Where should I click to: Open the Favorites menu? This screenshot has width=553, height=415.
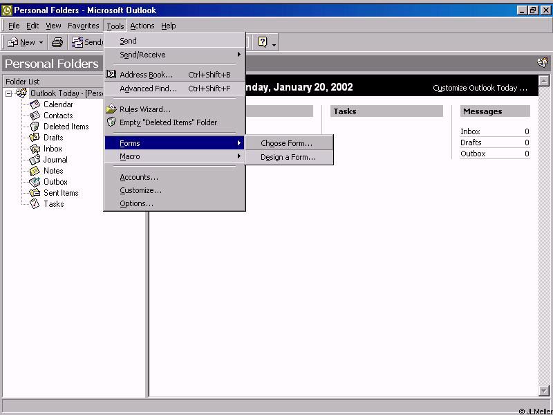(83, 26)
